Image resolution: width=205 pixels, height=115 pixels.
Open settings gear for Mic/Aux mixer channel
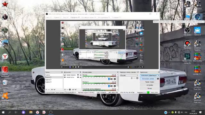point(115,79)
